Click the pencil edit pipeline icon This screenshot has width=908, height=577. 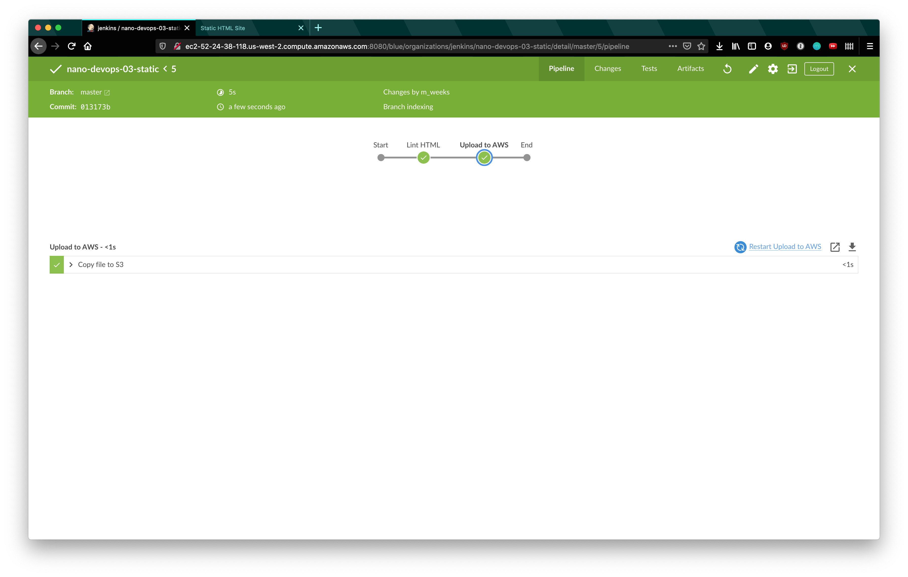[753, 69]
